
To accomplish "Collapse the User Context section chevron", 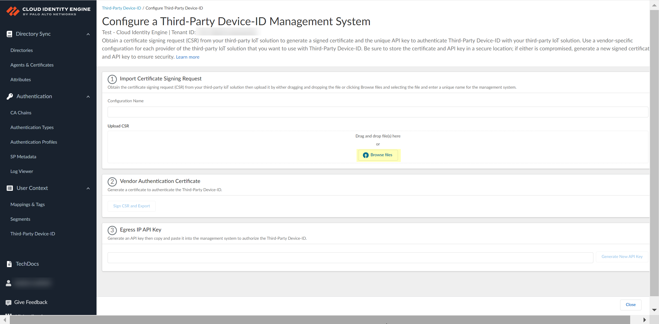I will (x=88, y=188).
